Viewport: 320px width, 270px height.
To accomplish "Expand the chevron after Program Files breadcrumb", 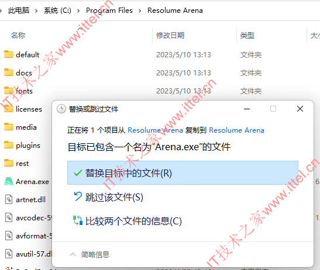I will [x=140, y=11].
